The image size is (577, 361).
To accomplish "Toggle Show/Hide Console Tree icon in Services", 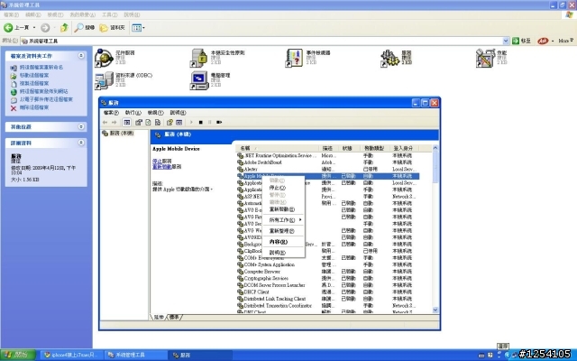I will [126, 123].
